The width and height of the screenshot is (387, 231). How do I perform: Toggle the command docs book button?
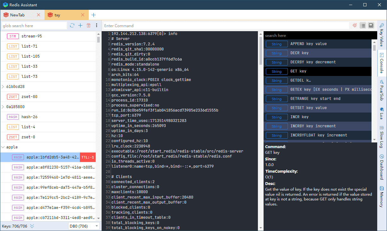[371, 26]
